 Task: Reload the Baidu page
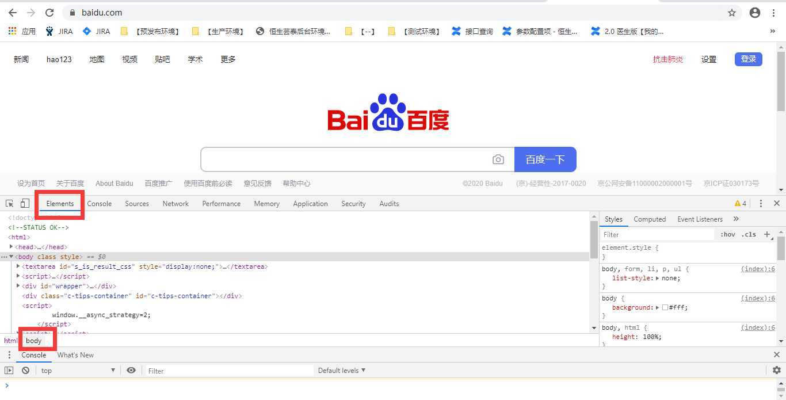click(x=49, y=13)
